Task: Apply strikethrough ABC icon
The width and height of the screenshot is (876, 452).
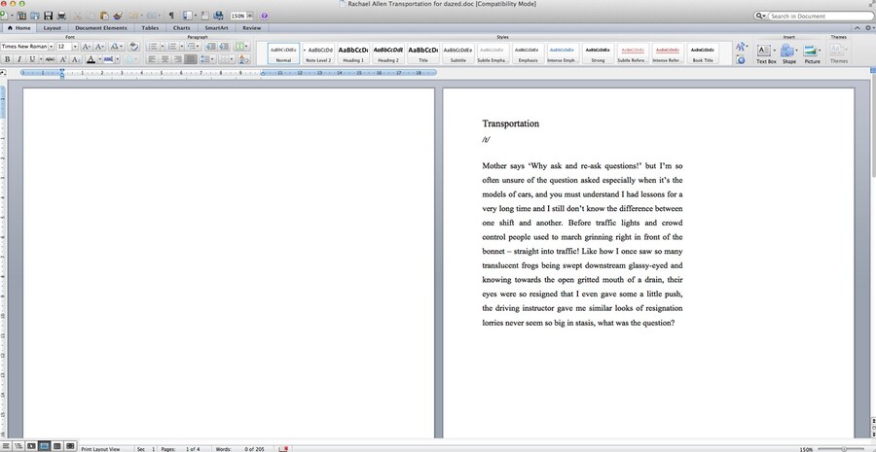Action: point(50,59)
